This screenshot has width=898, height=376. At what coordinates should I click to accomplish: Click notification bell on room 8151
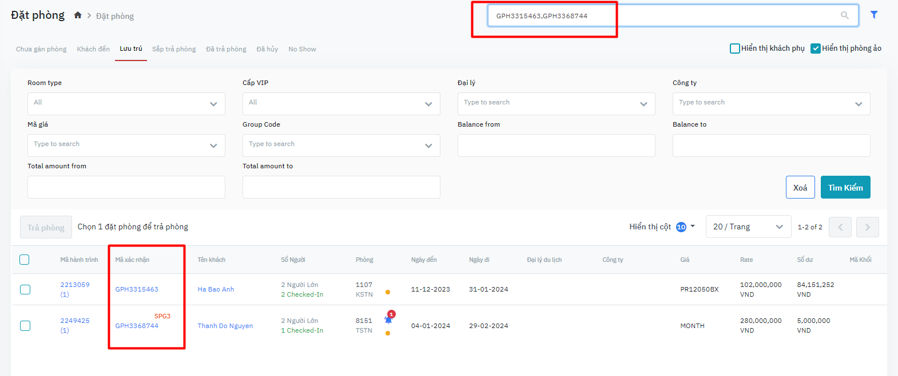388,320
